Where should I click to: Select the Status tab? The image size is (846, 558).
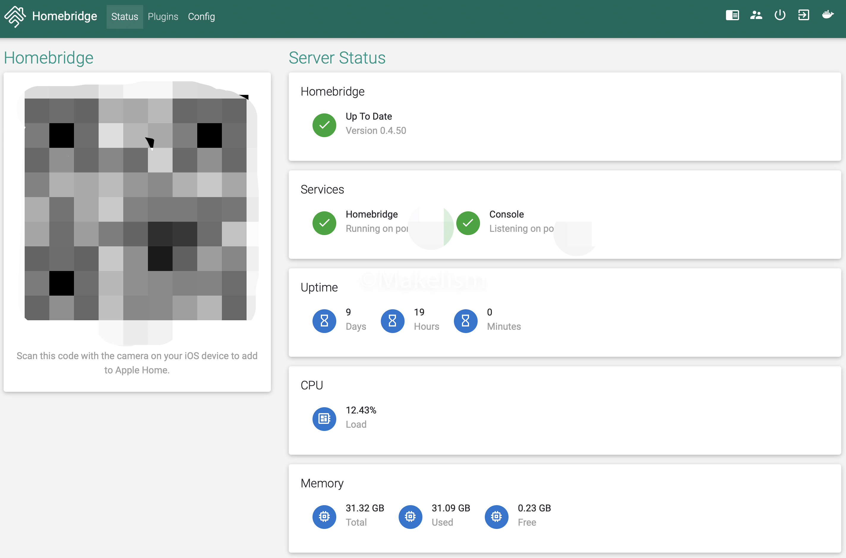point(125,17)
